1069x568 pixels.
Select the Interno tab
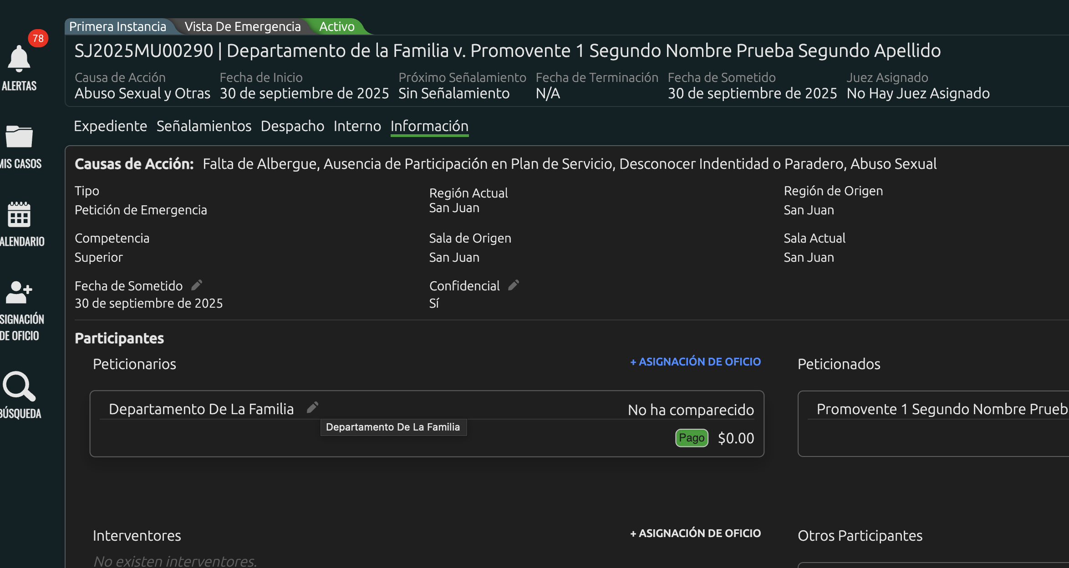click(x=357, y=126)
